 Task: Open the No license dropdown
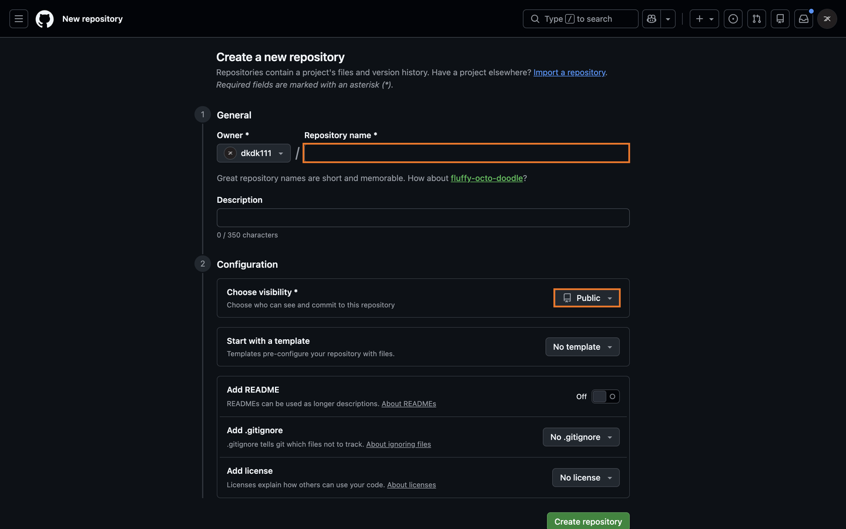[586, 478]
